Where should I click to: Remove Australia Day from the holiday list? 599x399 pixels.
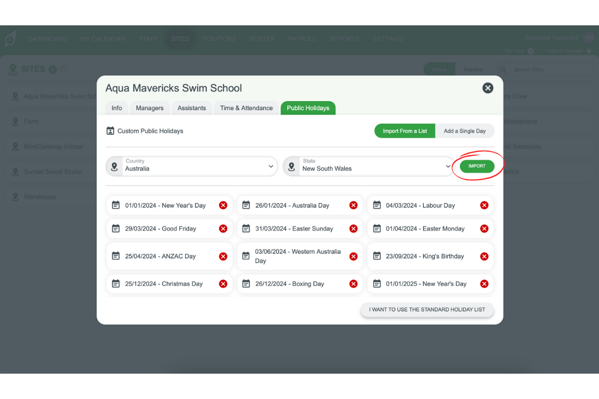[353, 205]
